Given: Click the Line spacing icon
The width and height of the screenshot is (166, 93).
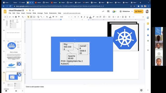Looking at the screenshot, I should 109,17.
